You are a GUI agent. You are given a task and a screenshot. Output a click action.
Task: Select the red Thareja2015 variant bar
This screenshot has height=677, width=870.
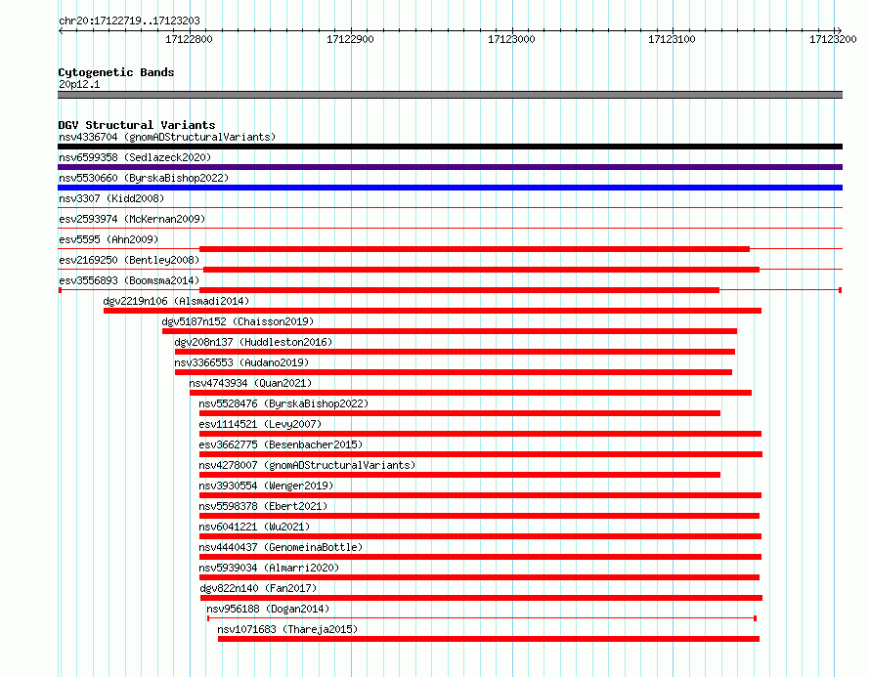488,639
